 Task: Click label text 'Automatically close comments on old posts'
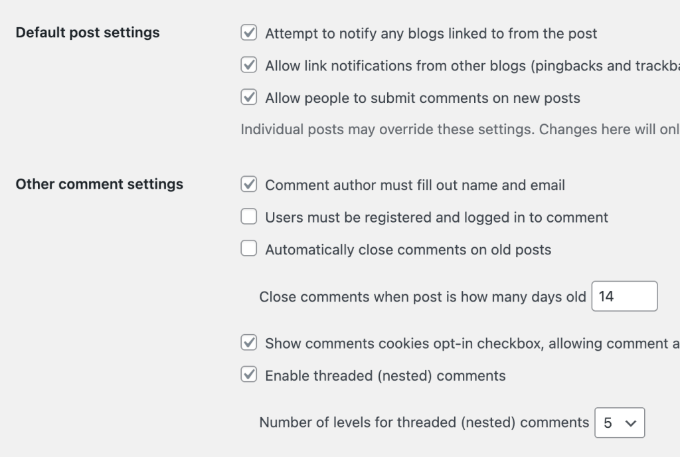408,250
